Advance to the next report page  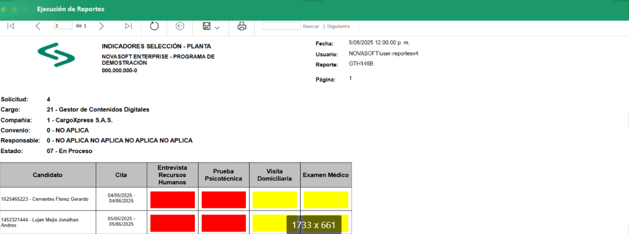[x=101, y=26]
